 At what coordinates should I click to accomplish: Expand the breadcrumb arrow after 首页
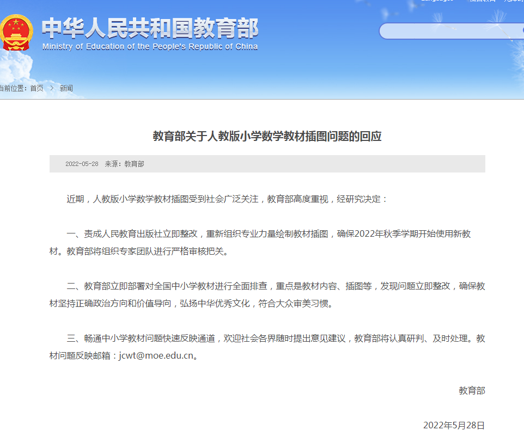pos(51,88)
